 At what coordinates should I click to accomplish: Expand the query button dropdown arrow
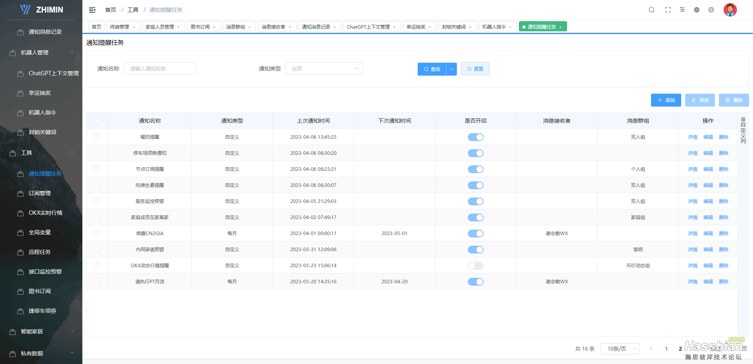pyautogui.click(x=451, y=69)
